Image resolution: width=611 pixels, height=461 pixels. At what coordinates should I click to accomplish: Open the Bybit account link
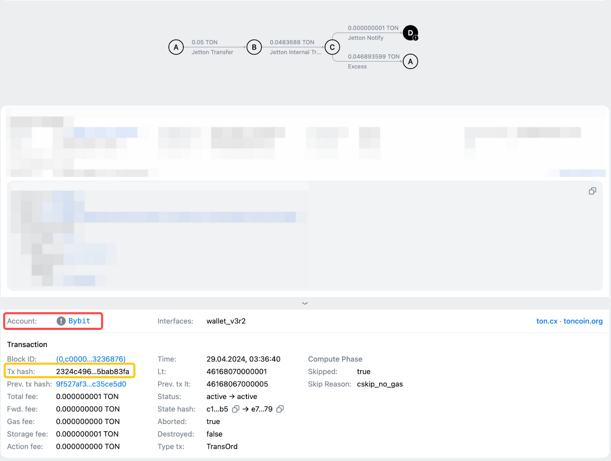coord(79,321)
